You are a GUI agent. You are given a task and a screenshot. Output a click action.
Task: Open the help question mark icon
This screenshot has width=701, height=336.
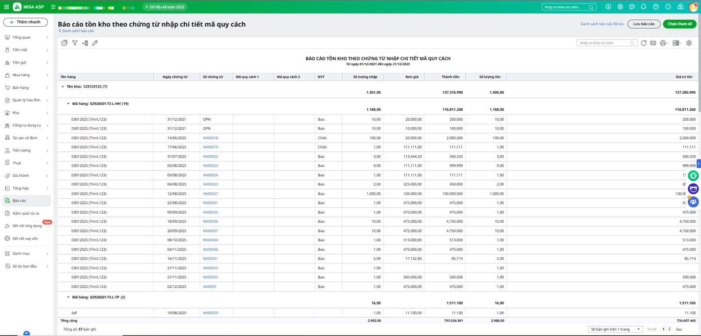point(656,7)
